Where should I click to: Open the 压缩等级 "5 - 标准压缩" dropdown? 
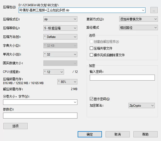(60, 28)
